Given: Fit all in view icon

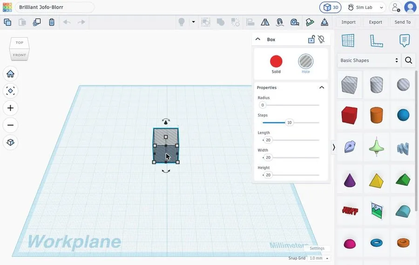Looking at the screenshot, I should pos(10,91).
